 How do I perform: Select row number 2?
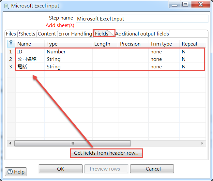point(11,59)
